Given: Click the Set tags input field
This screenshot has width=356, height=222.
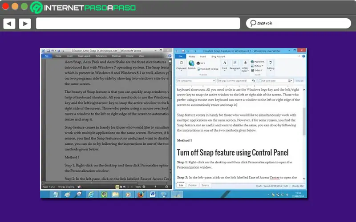Looking at the screenshot, I should [x=237, y=81].
